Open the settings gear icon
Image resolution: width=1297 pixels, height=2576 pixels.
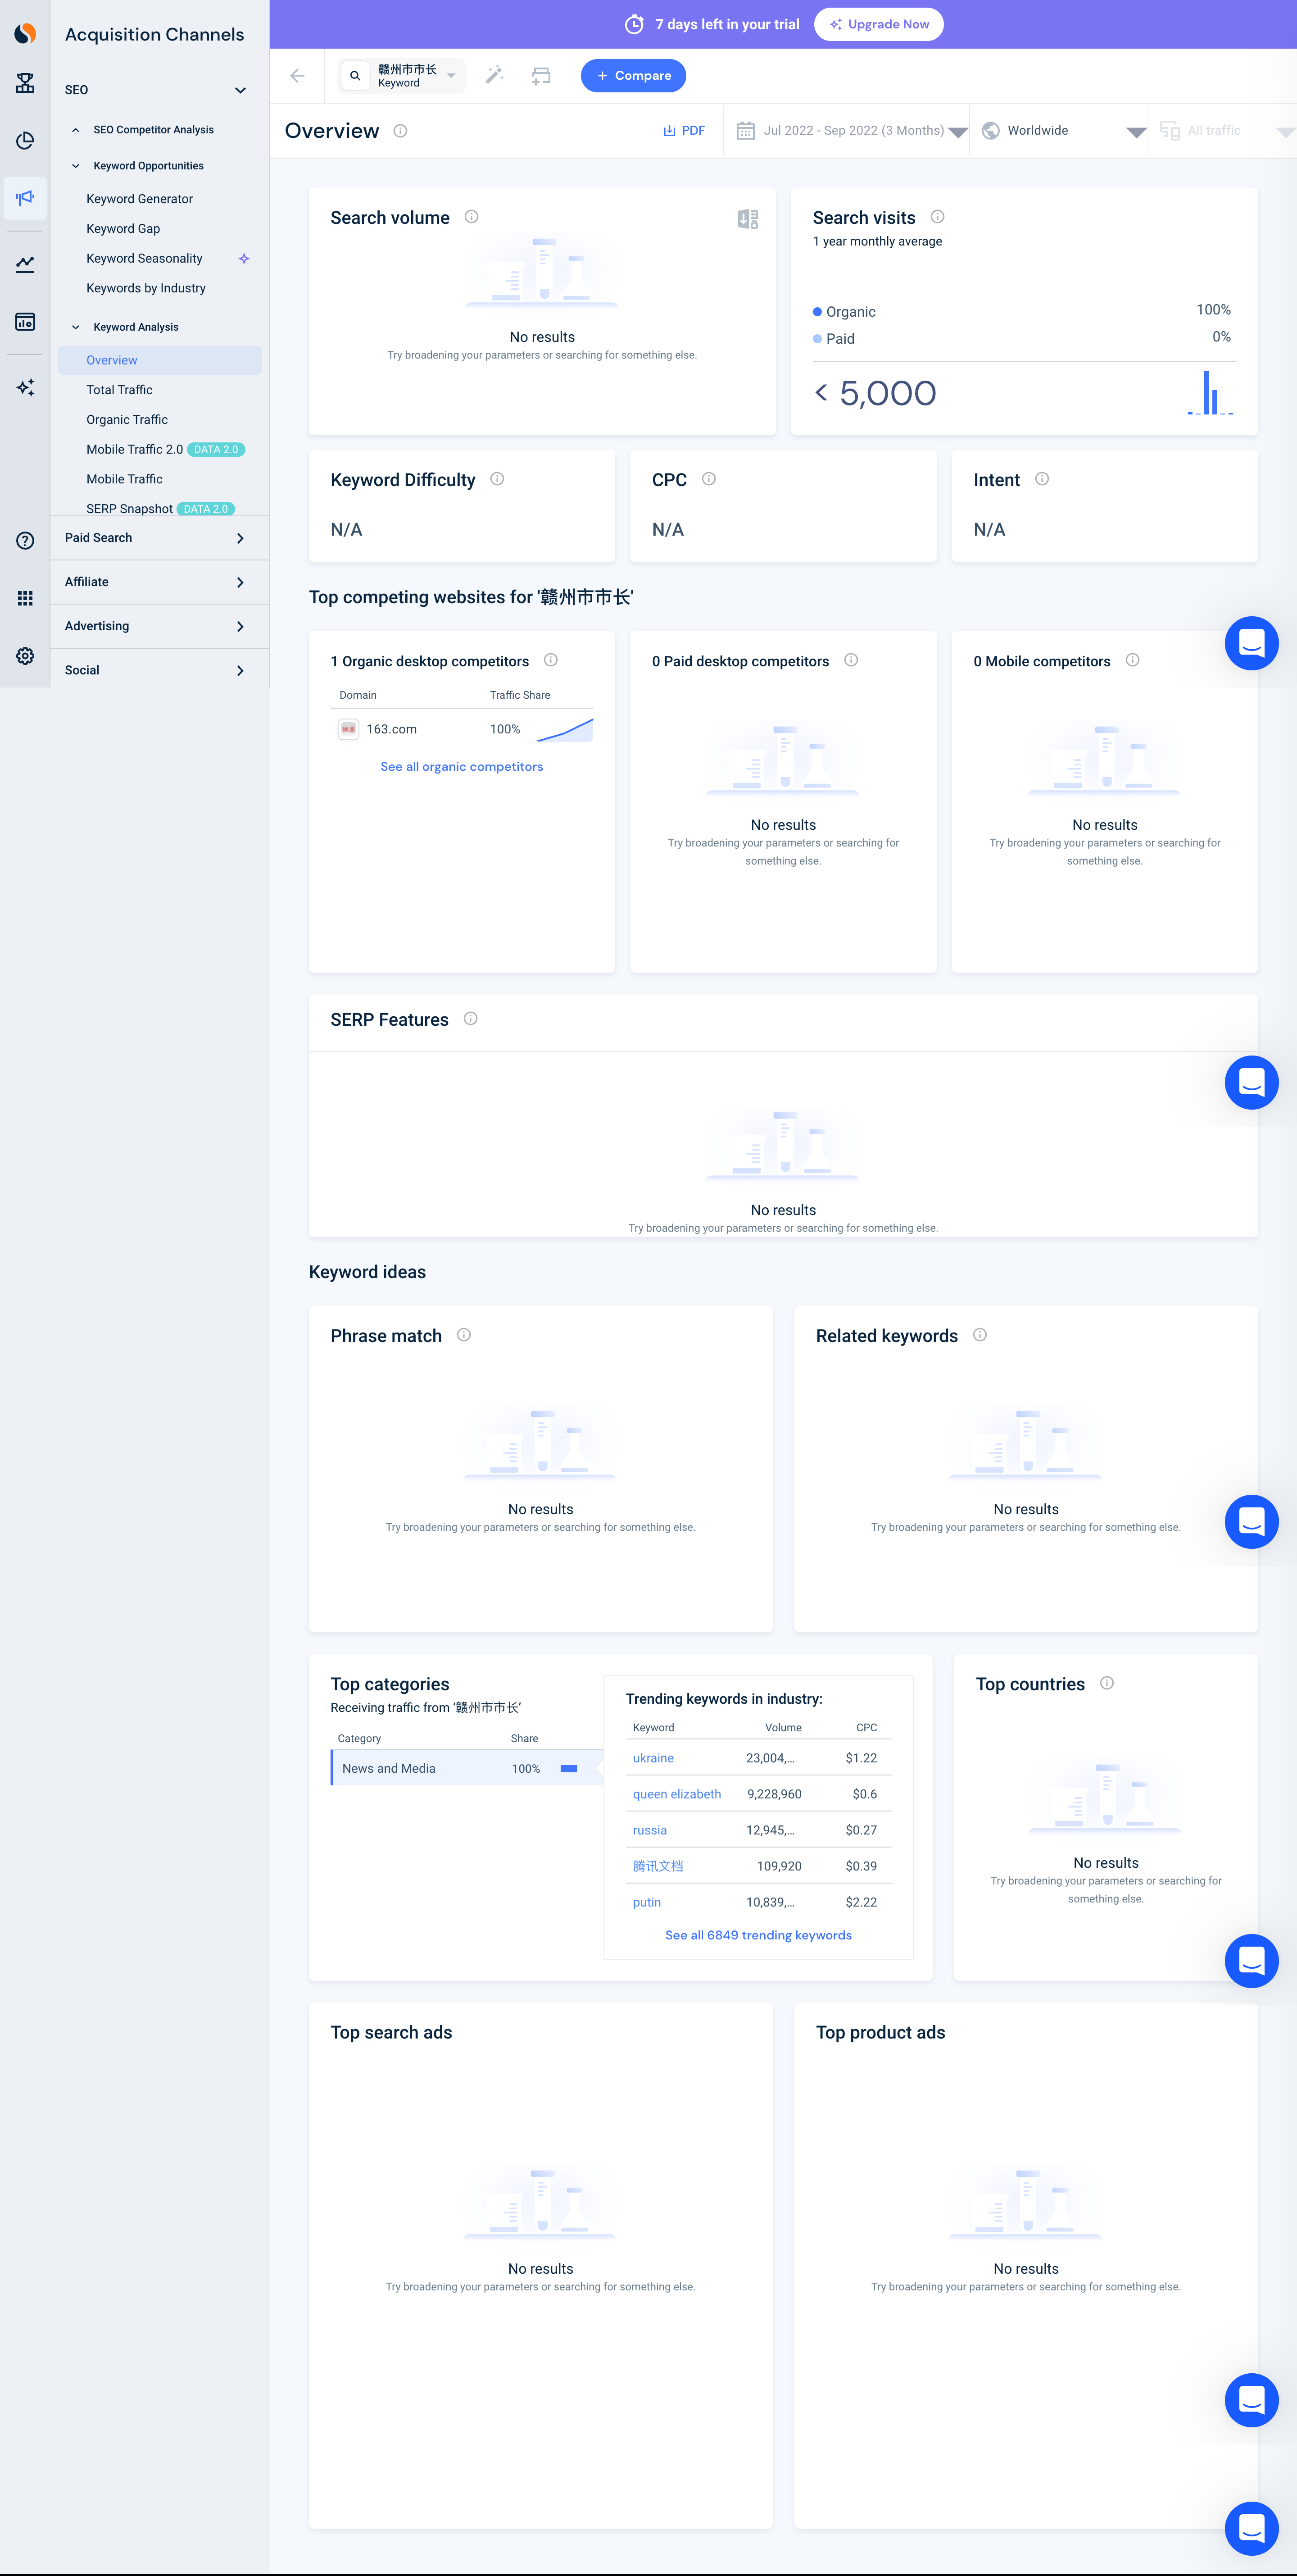point(25,656)
